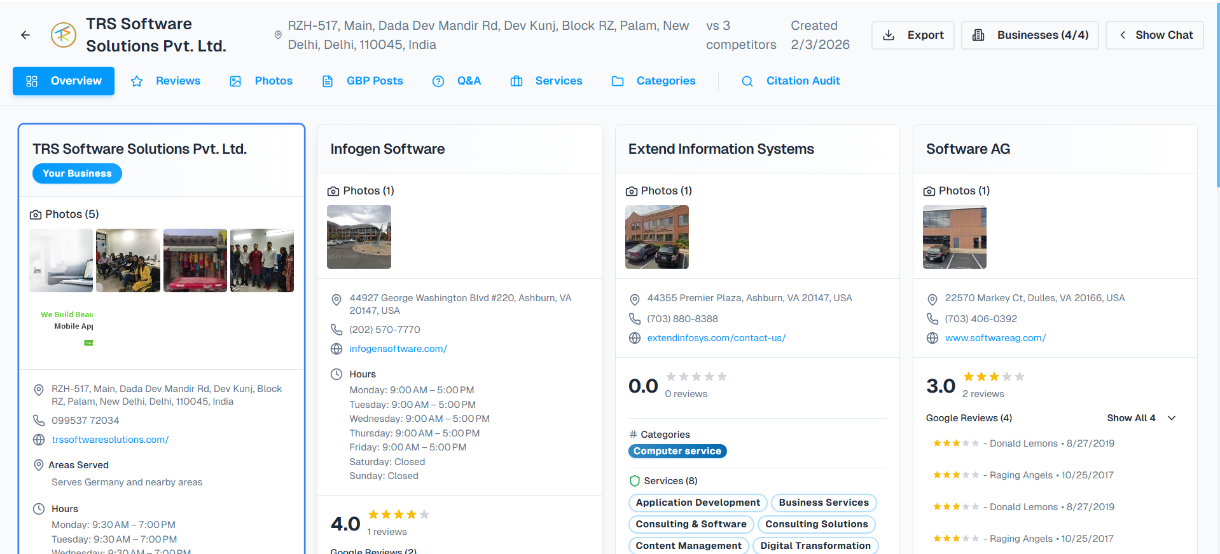Click the camera icon in Extend Information Systems card
Screen dimensions: 1220x554
coord(632,191)
